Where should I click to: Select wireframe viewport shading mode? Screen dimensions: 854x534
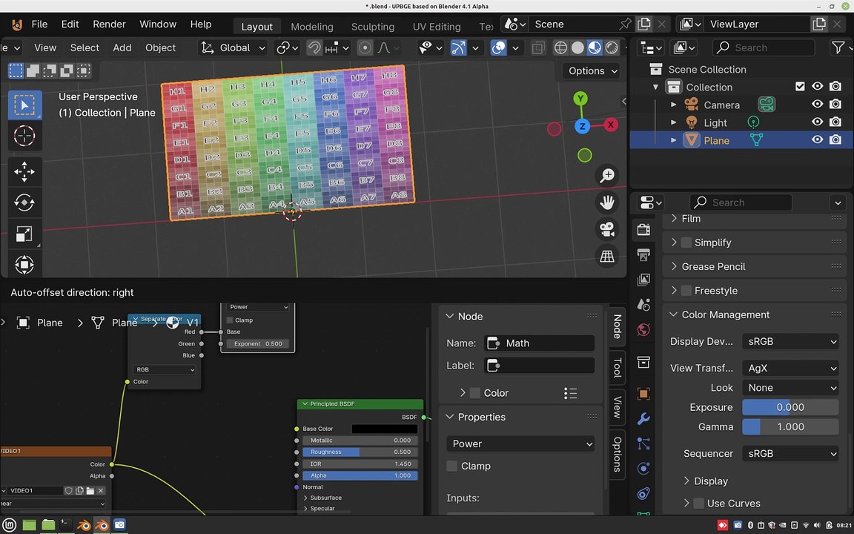click(x=560, y=48)
